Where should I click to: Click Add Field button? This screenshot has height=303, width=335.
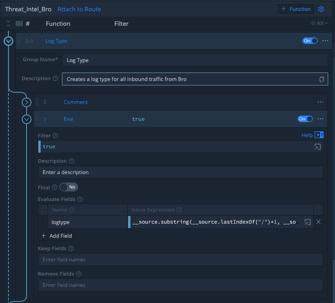pyautogui.click(x=57, y=236)
